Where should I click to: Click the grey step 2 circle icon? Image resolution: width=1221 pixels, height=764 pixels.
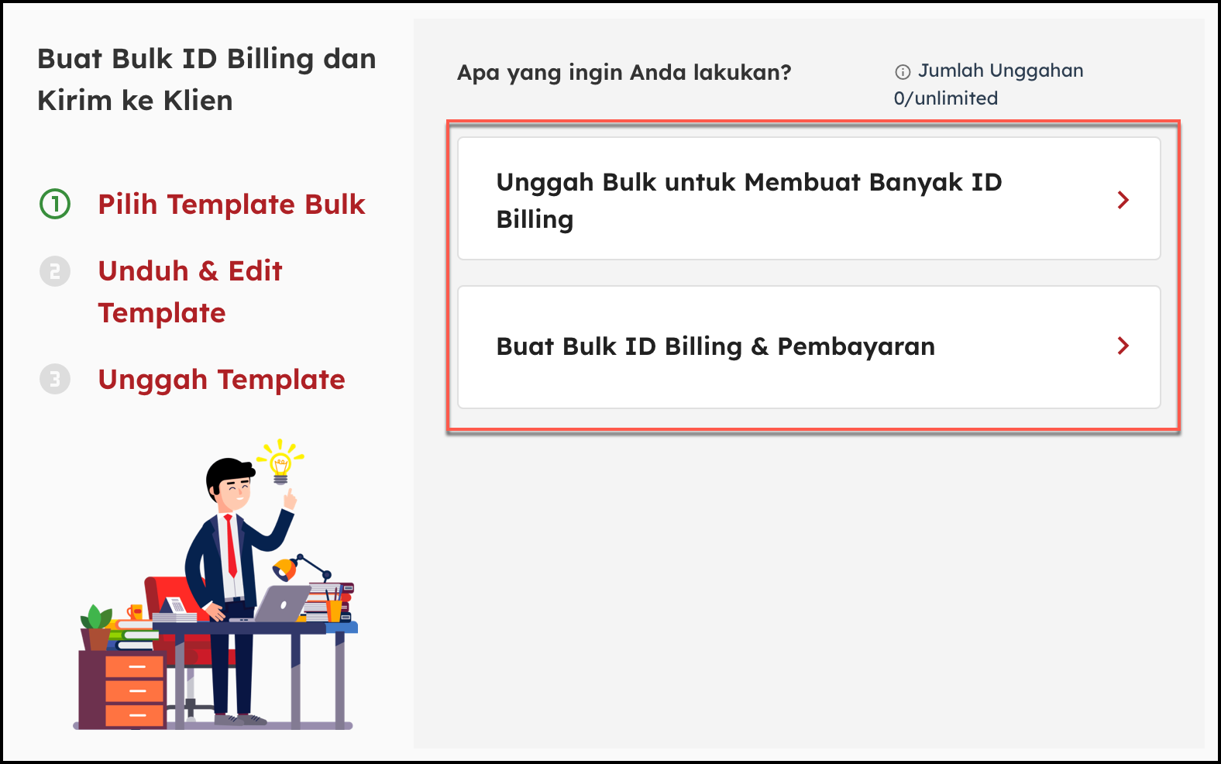(x=55, y=271)
